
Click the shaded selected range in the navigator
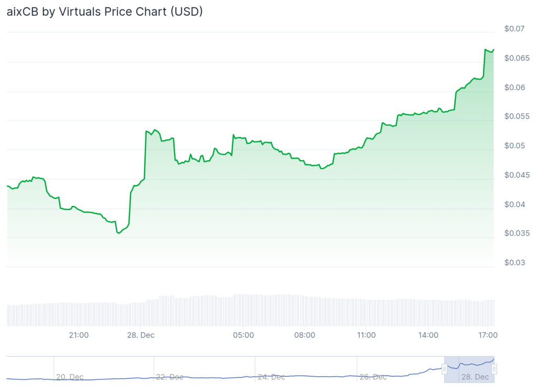[469, 369]
